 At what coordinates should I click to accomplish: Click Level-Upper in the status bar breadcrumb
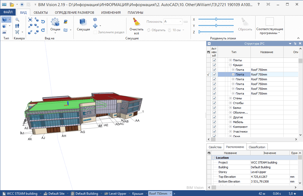tap(117, 193)
